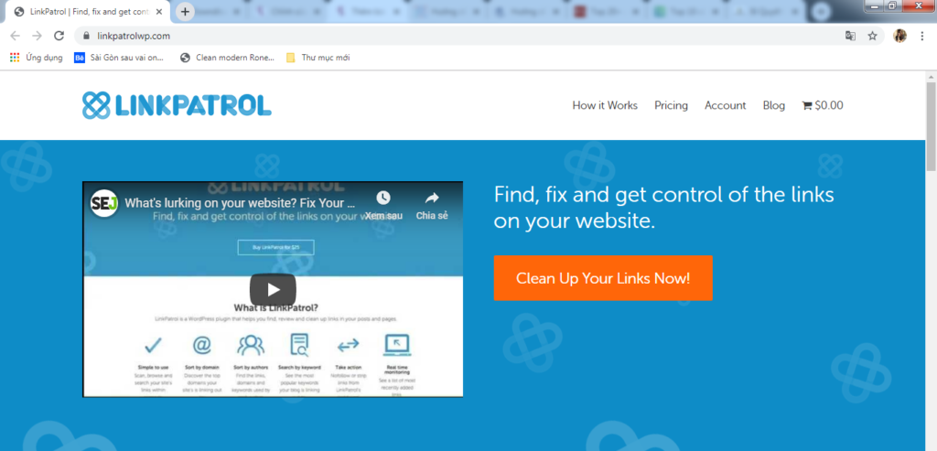Image resolution: width=937 pixels, height=451 pixels.
Task: Open the Pricing menu item
Action: click(x=671, y=106)
